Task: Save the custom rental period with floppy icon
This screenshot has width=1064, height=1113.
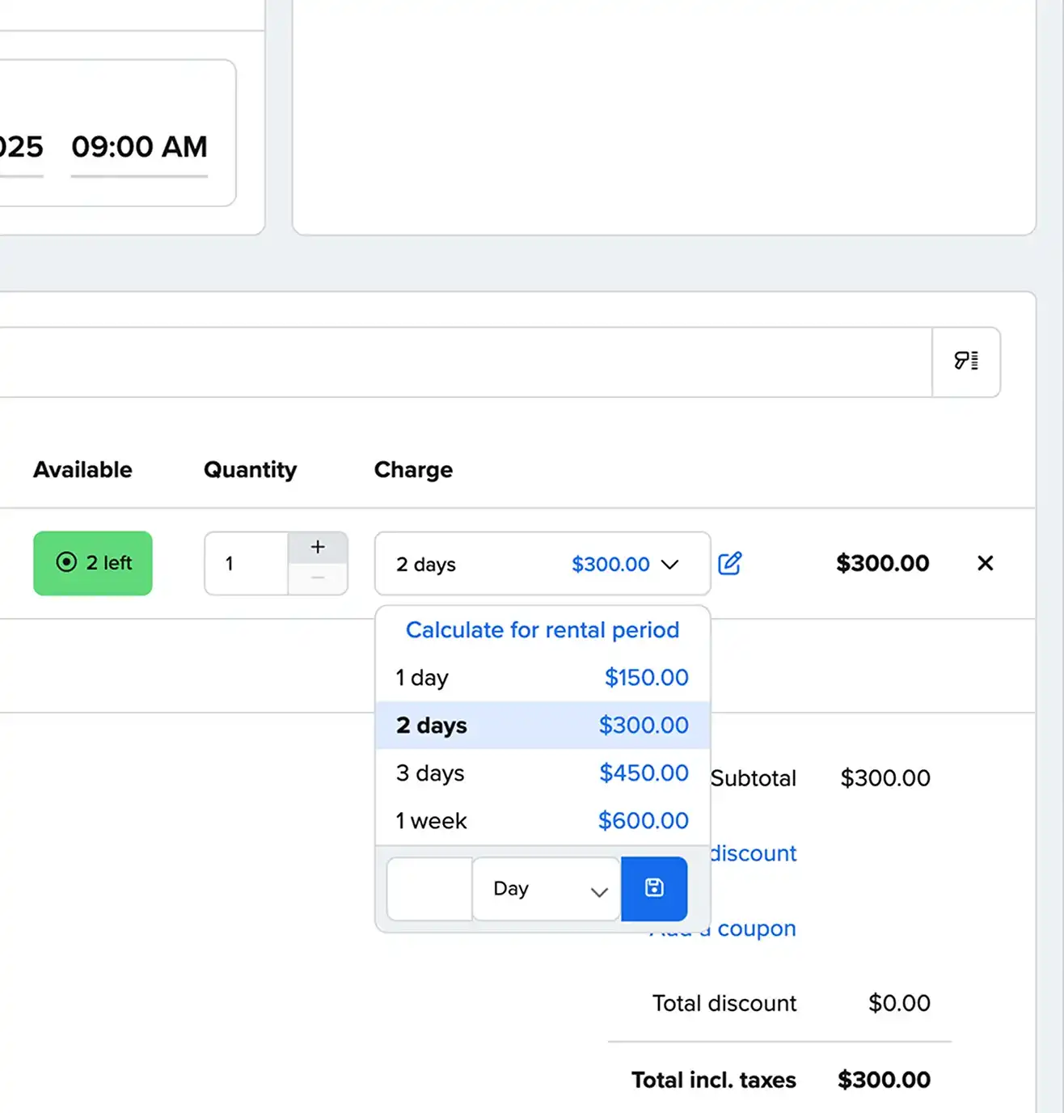Action: [654, 889]
